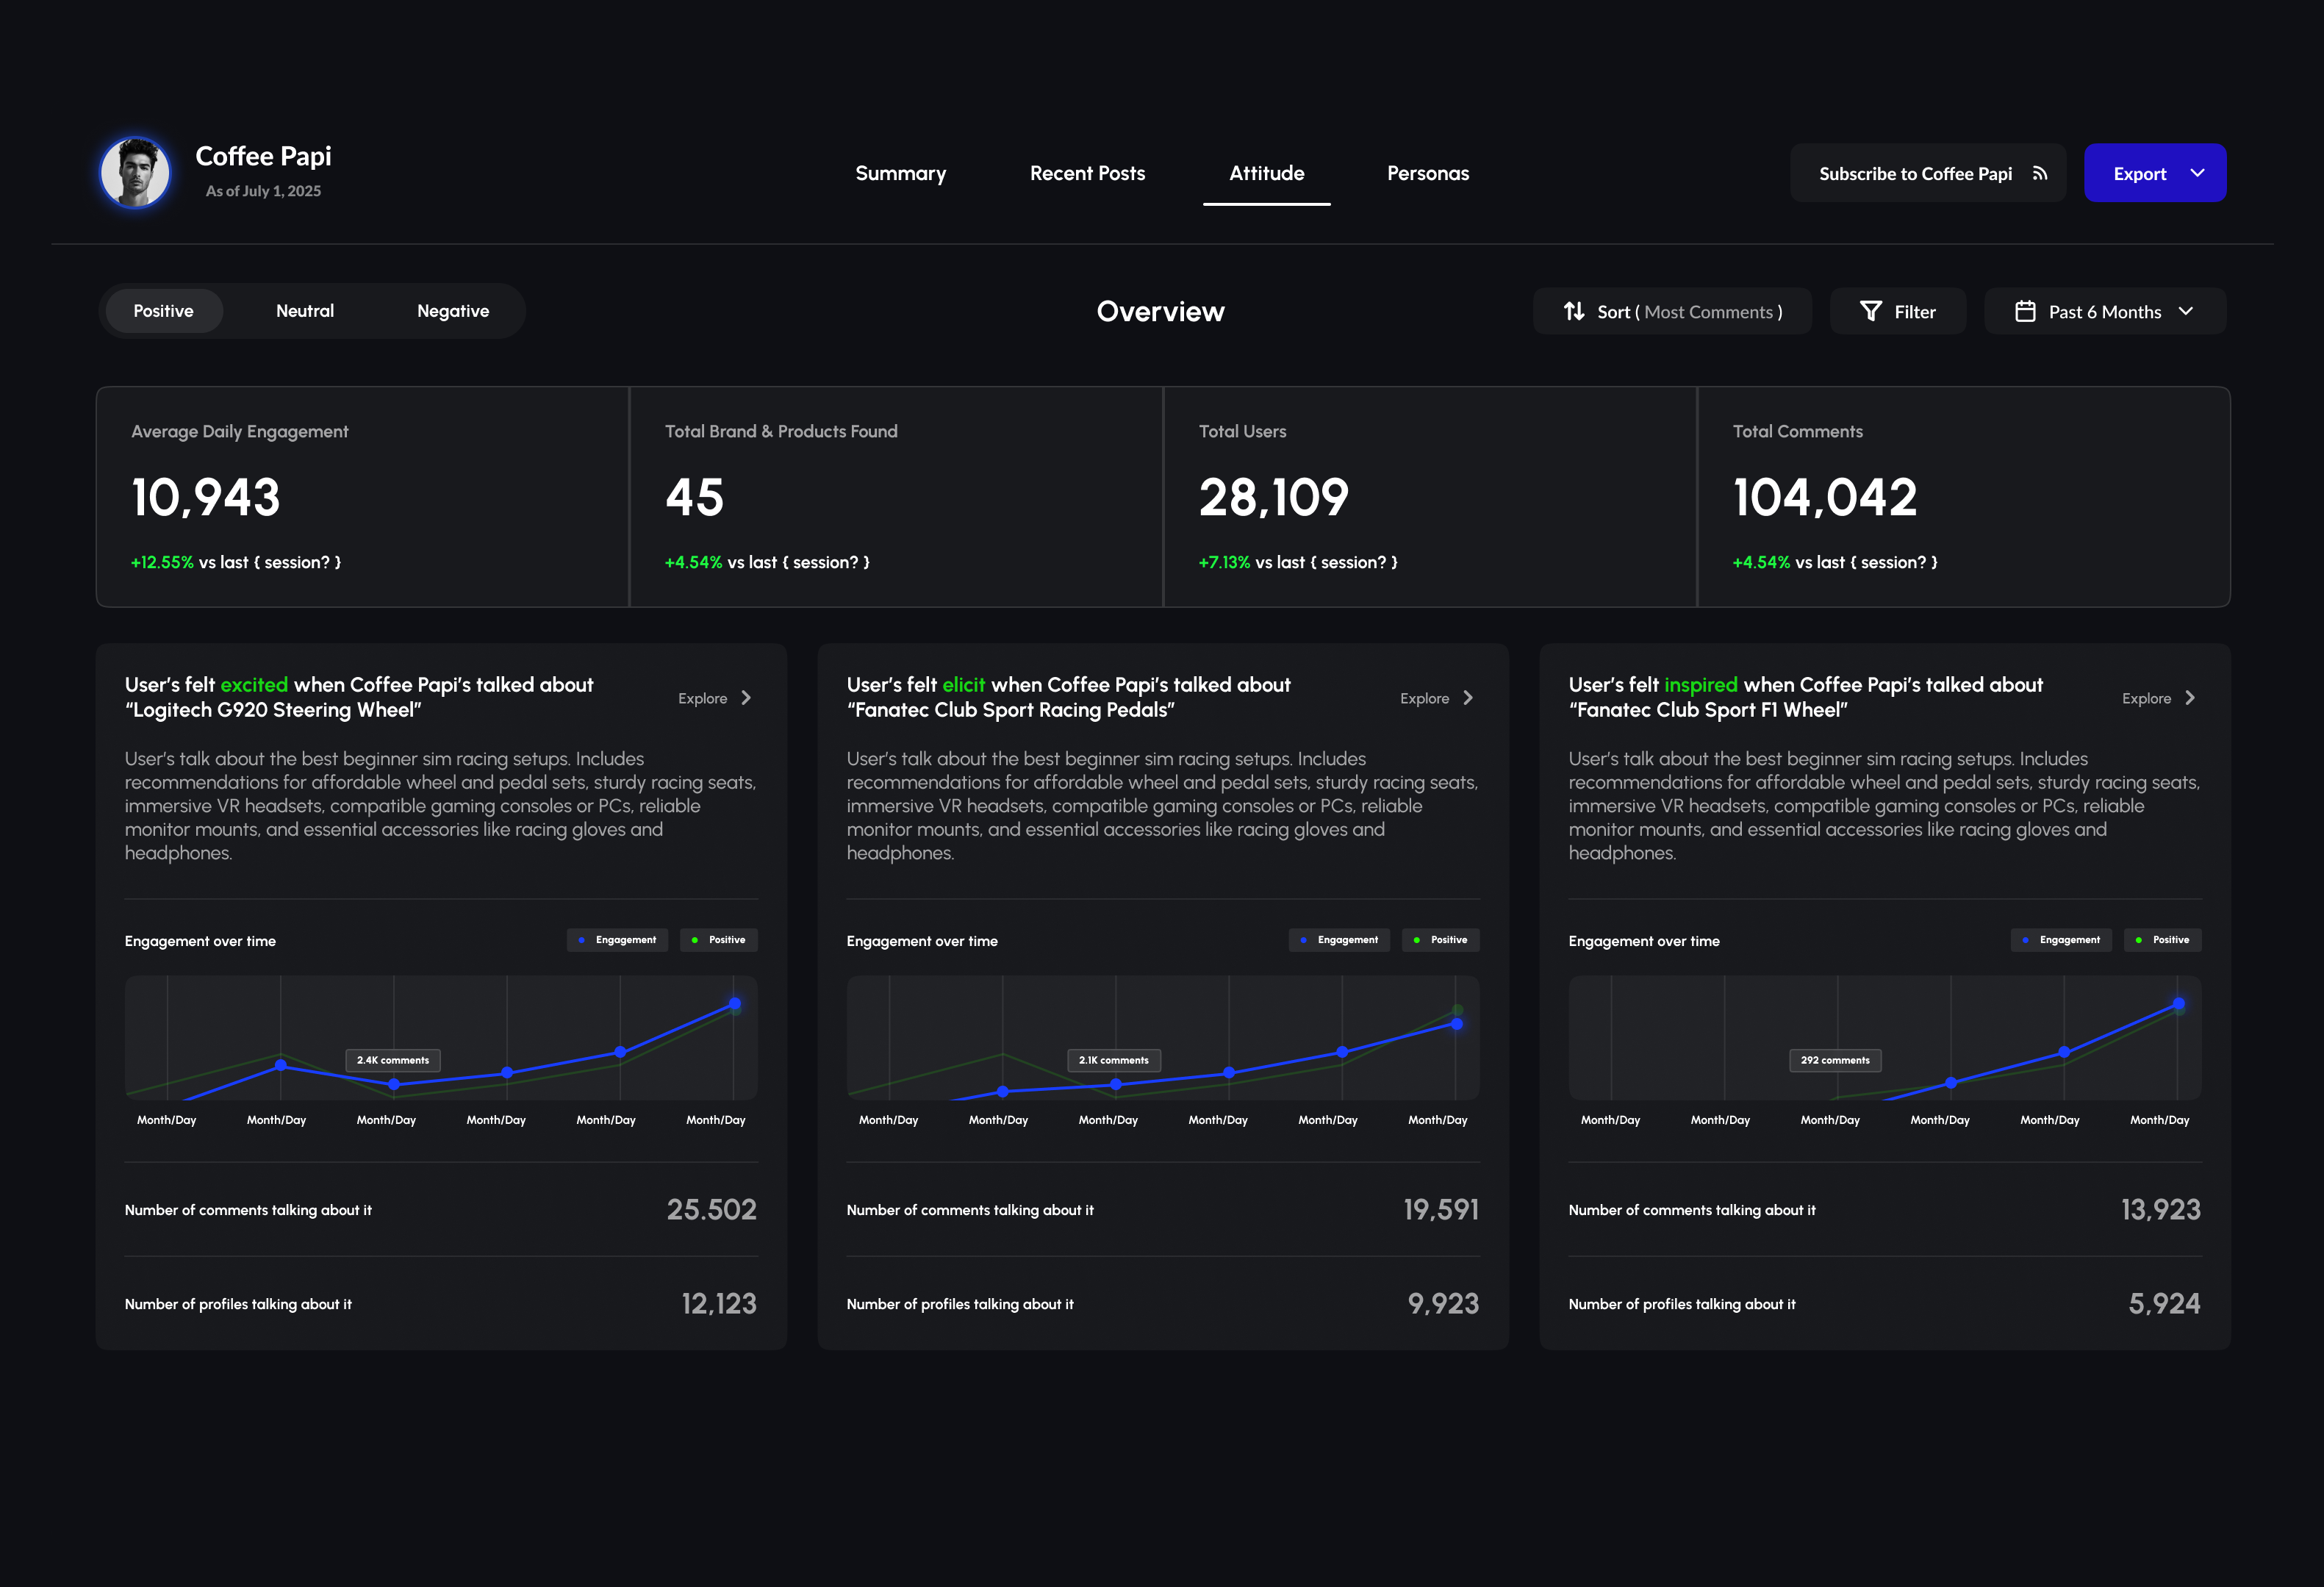The image size is (2324, 1587).
Task: Click the Overview heading
Action: 1160,311
